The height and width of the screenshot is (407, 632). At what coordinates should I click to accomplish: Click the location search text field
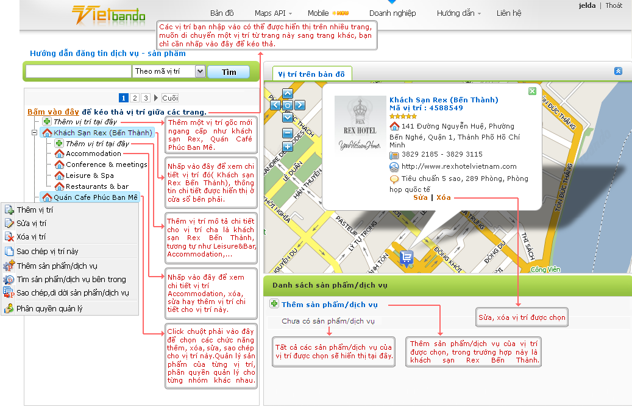tap(79, 71)
